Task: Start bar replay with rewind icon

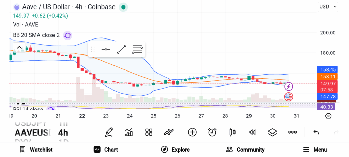Action: [252, 132]
